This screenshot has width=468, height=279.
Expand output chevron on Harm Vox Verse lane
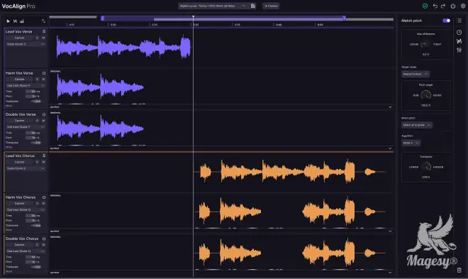tap(390, 107)
